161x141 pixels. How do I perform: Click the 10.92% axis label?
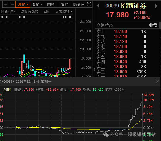click(149, 100)
